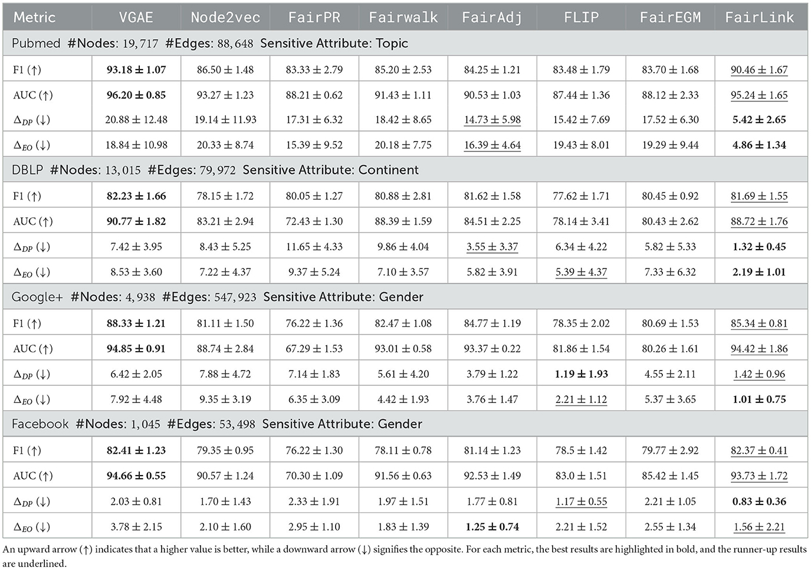Image resolution: width=811 pixels, height=570 pixels.
Task: Select the FairPR column header
Action: (314, 17)
